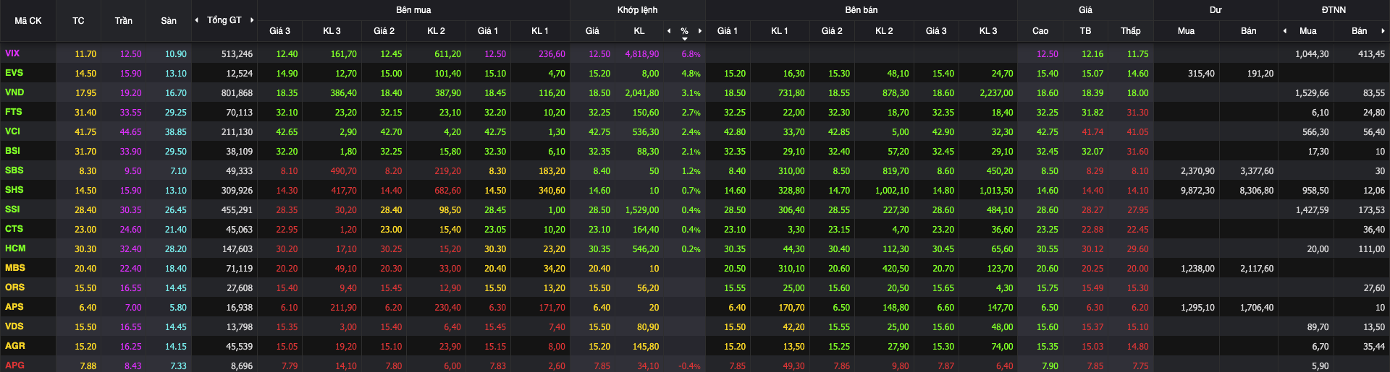The image size is (1390, 372).
Task: Sort by Trần column header
Action: coord(124,21)
